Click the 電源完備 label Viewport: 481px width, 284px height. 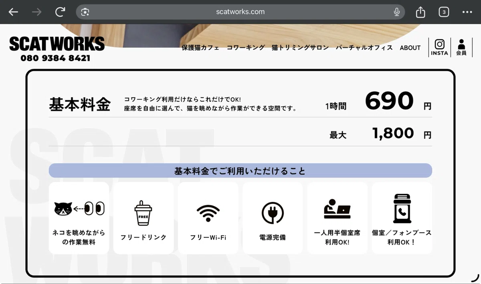(273, 237)
